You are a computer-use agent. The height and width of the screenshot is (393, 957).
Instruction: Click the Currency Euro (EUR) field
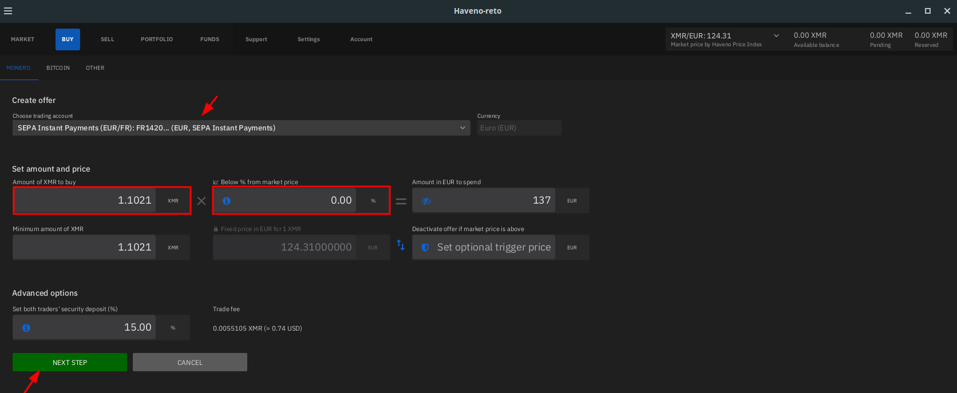(x=519, y=128)
